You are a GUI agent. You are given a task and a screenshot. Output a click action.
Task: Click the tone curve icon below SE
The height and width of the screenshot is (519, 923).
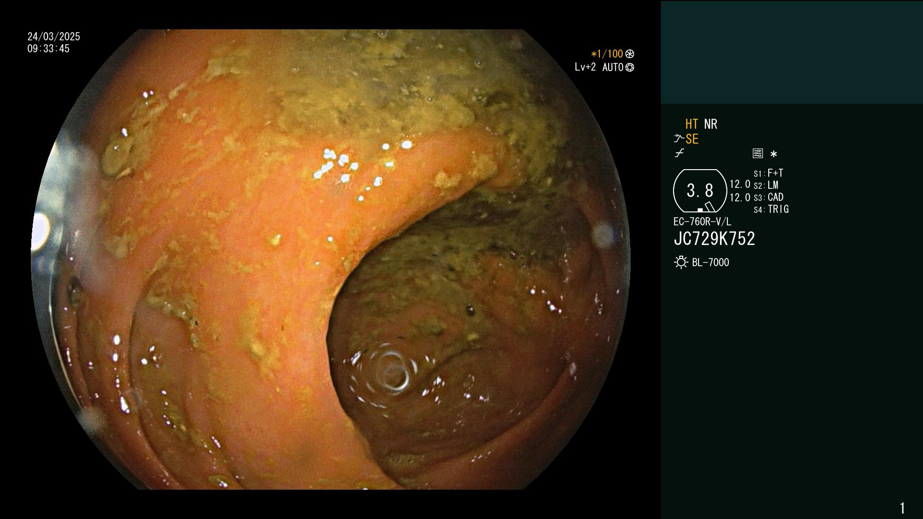679,153
